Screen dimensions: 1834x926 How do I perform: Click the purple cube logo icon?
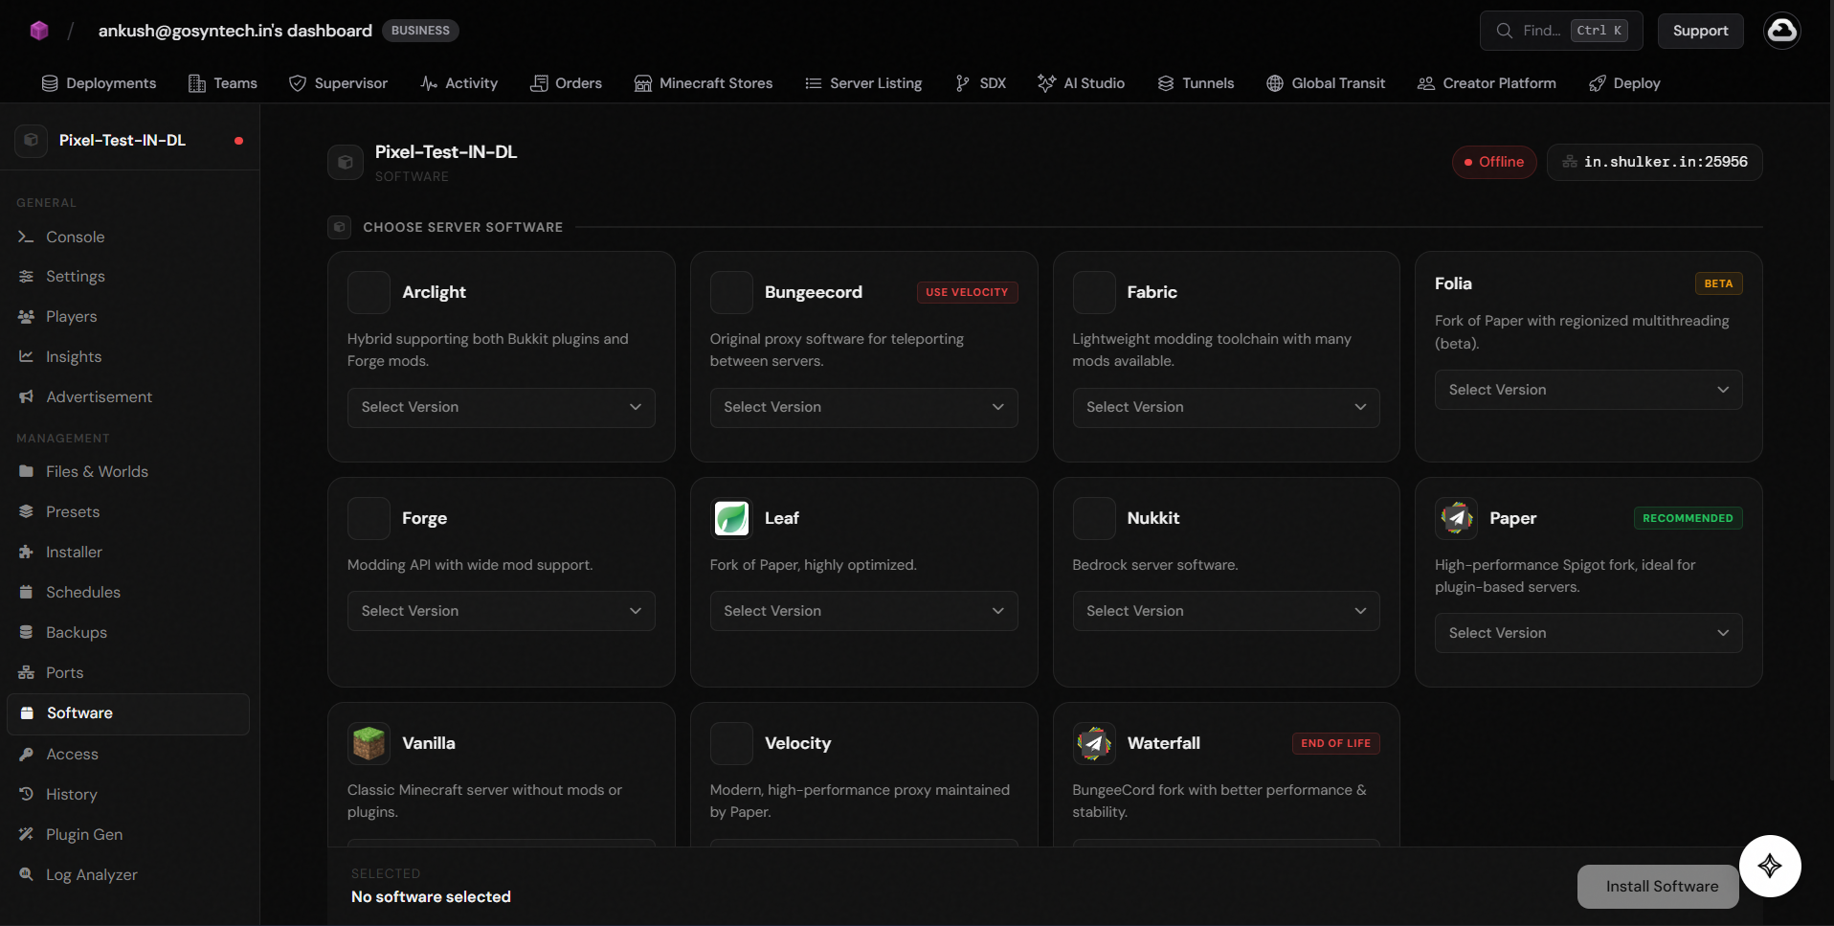[x=39, y=31]
